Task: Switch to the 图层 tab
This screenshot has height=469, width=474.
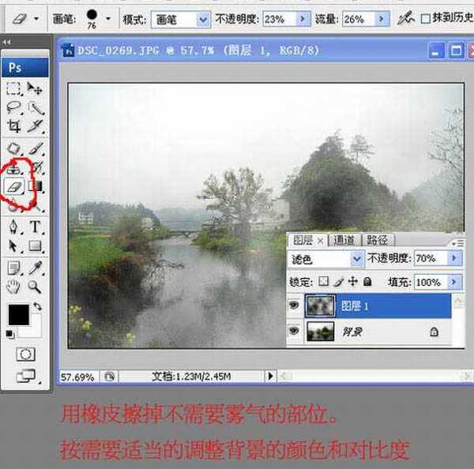Action: point(303,241)
